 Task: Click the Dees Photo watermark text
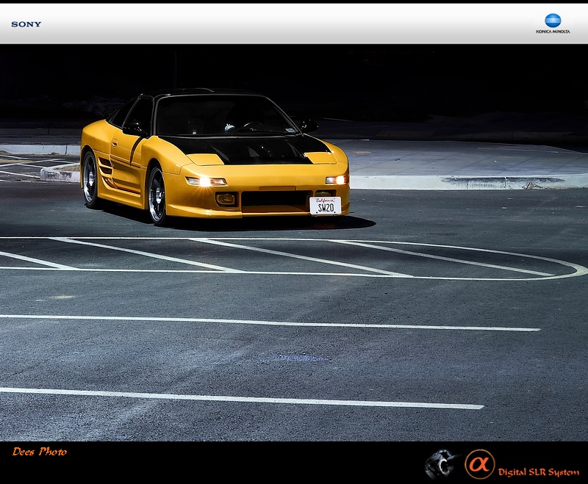tap(40, 452)
